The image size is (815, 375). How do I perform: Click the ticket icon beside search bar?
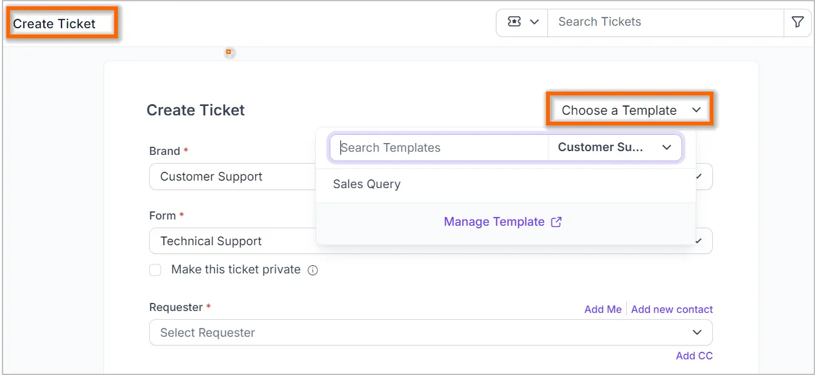pos(514,22)
